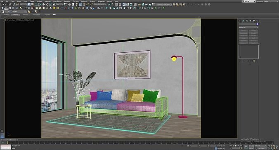Open the Material Editor from main toolbar
This screenshot has width=279, height=150.
coord(135,5)
